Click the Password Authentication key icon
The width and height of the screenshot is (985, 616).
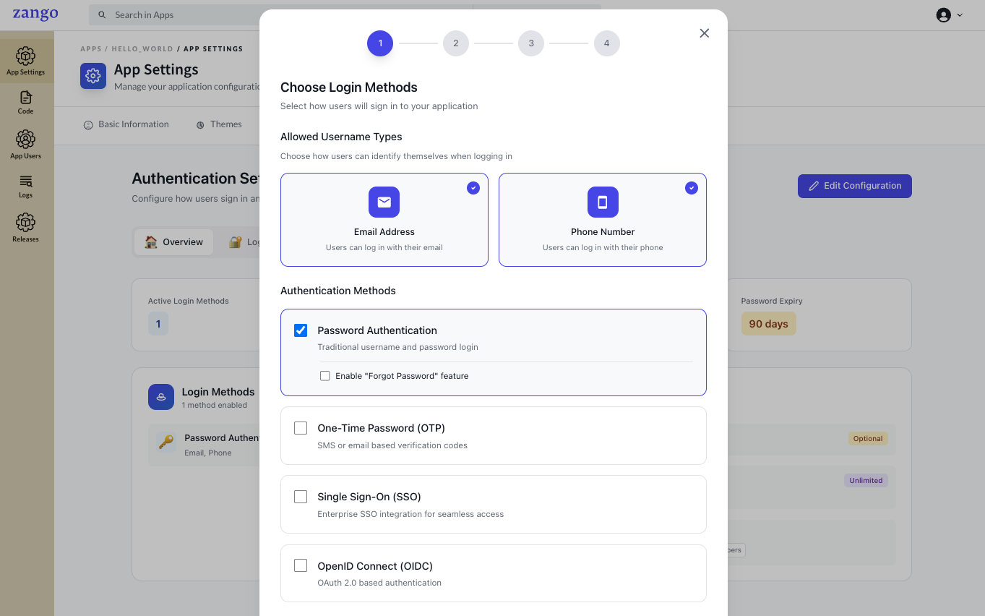(x=166, y=442)
